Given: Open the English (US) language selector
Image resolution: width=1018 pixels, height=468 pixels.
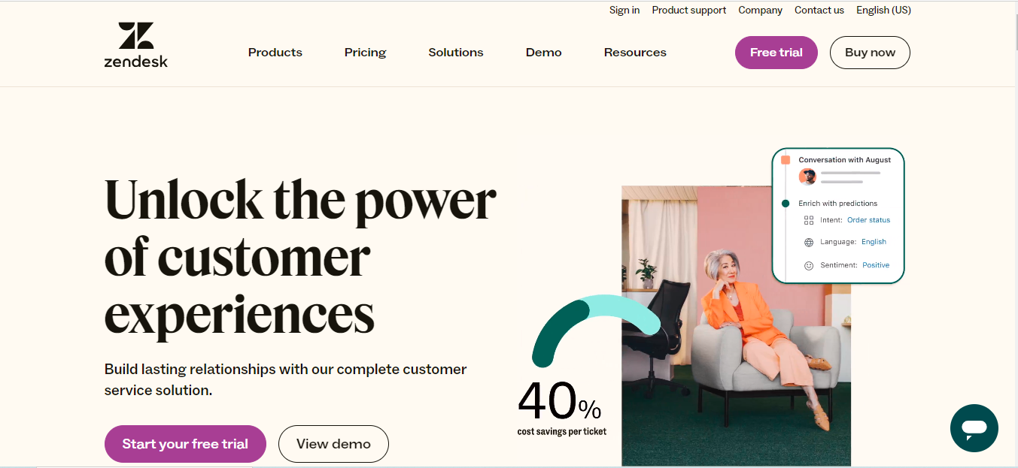Looking at the screenshot, I should (x=883, y=11).
